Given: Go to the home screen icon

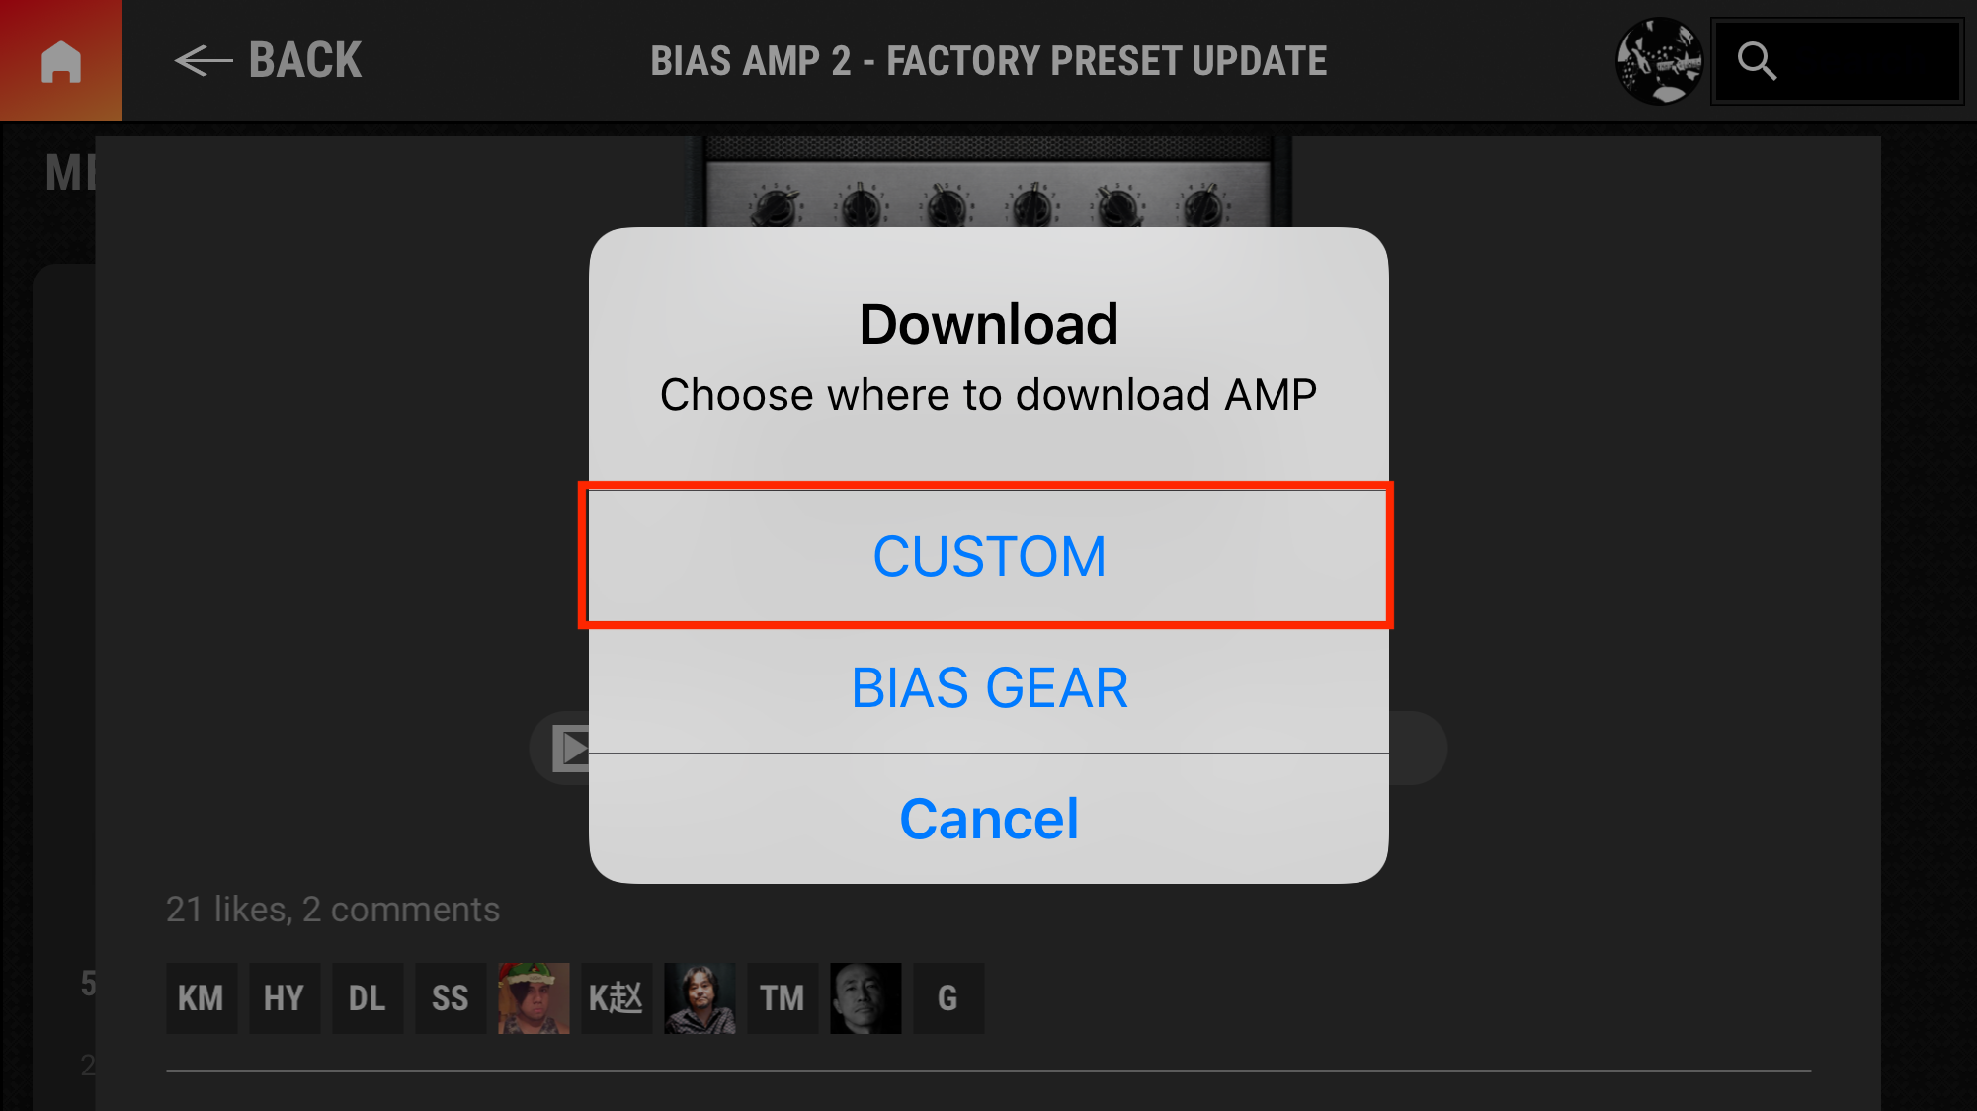Looking at the screenshot, I should (x=60, y=60).
